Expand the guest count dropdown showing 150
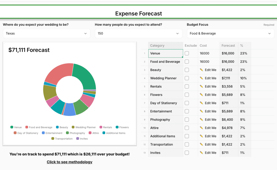Viewport: 277px width, 170px height. pos(138,33)
